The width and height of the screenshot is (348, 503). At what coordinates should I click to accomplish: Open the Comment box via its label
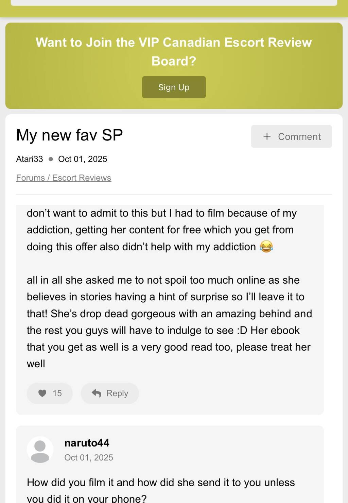point(299,137)
